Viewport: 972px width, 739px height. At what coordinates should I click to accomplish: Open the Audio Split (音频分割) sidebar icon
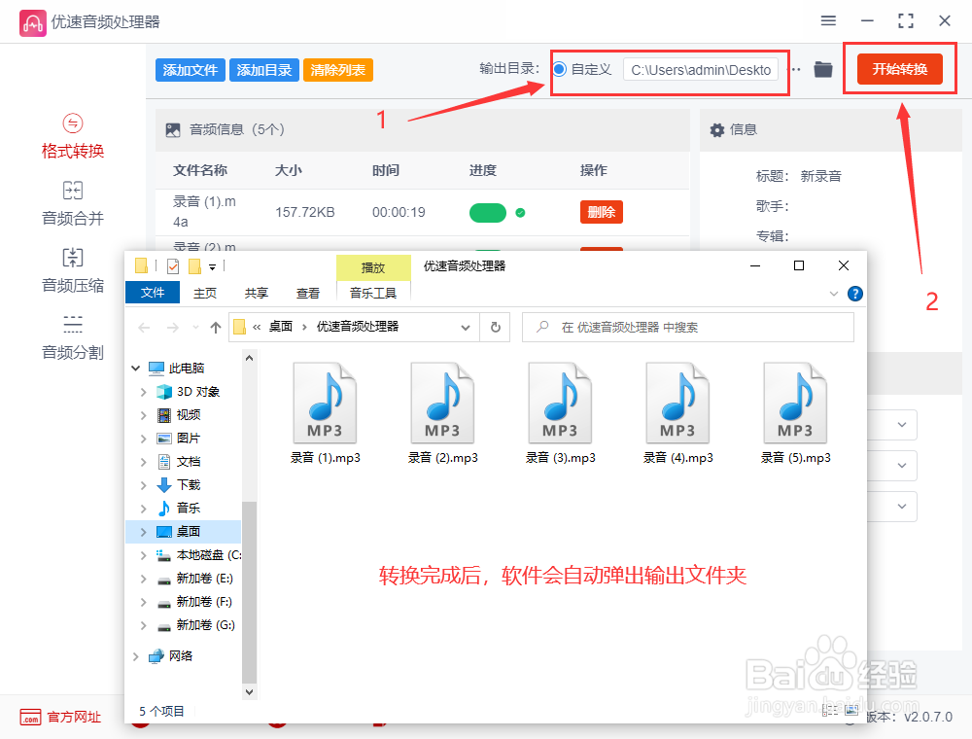coord(73,324)
